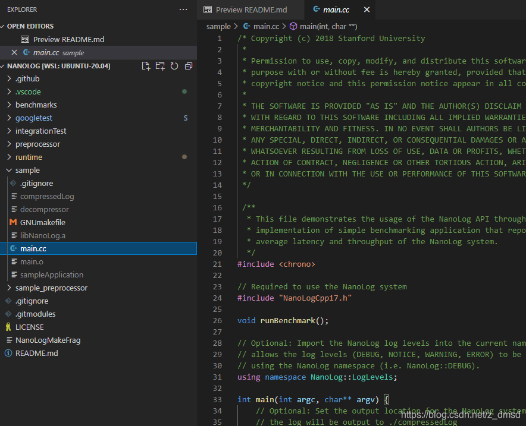The width and height of the screenshot is (526, 426).
Task: Click the symbol cube icon in breadcrumb
Action: tap(293, 27)
